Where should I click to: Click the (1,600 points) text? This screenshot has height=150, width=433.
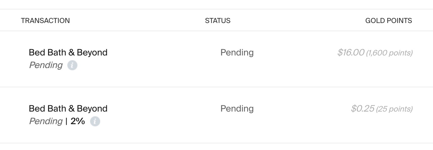(x=389, y=53)
